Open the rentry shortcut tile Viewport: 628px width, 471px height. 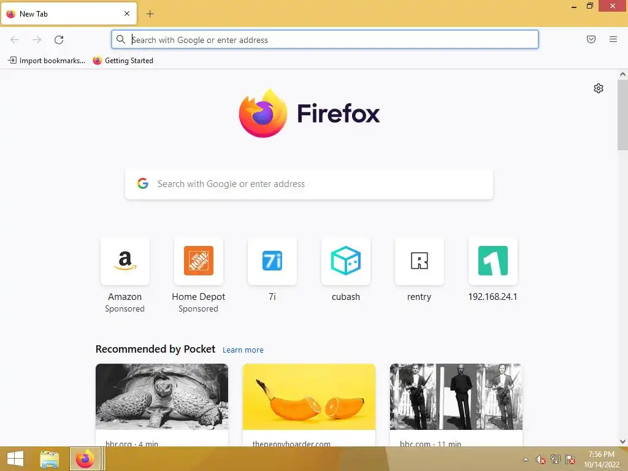coord(419,261)
